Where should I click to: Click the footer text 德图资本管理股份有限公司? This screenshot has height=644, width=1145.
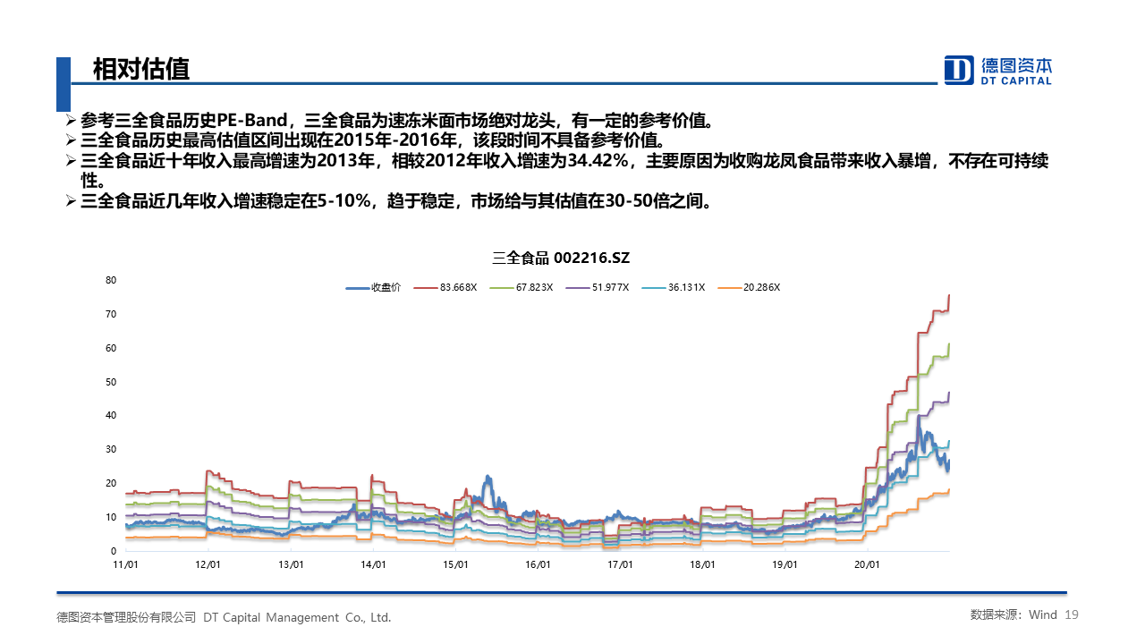[126, 617]
